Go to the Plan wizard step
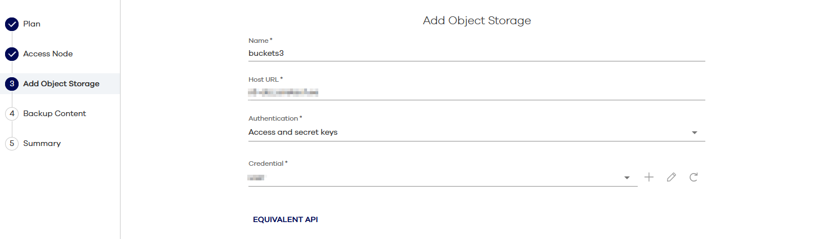This screenshot has width=818, height=239. point(32,24)
